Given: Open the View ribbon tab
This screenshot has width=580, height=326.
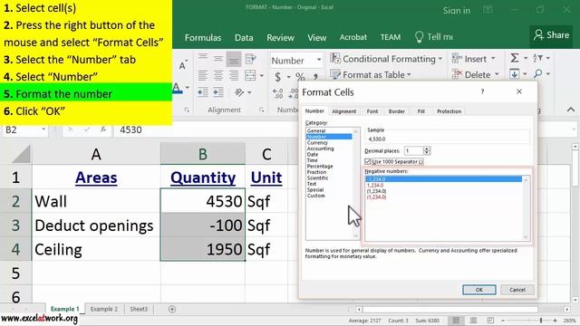Looking at the screenshot, I should 316,38.
